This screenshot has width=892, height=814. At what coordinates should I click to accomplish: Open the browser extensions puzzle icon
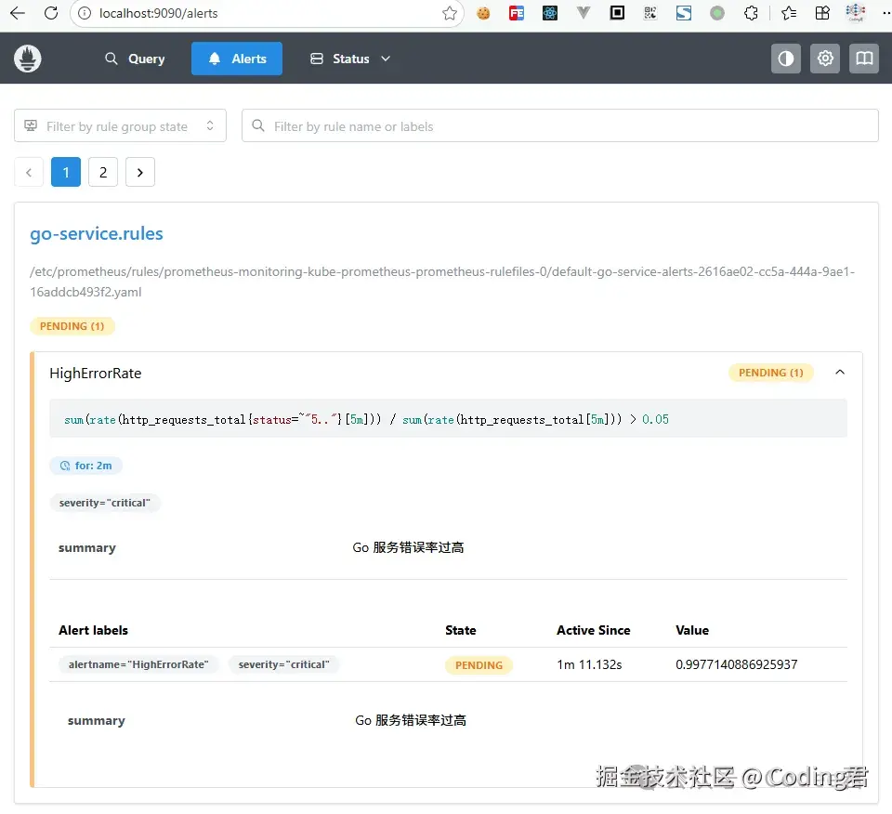pyautogui.click(x=751, y=13)
